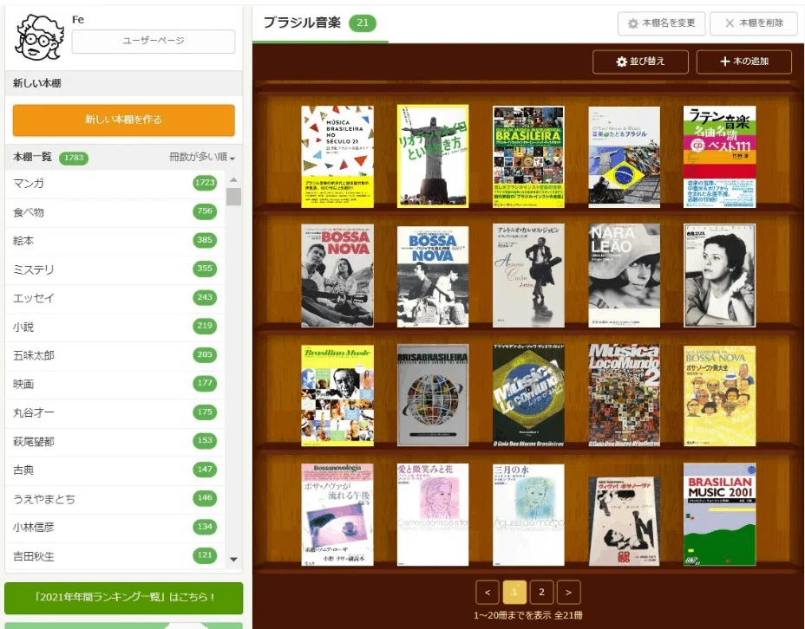This screenshot has height=629, width=805.
Task: Select the 古典 bookshelf
Action: tap(115, 470)
